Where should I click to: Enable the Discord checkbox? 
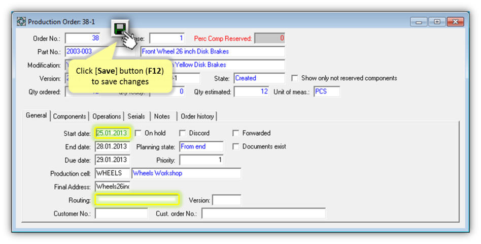tap(183, 133)
